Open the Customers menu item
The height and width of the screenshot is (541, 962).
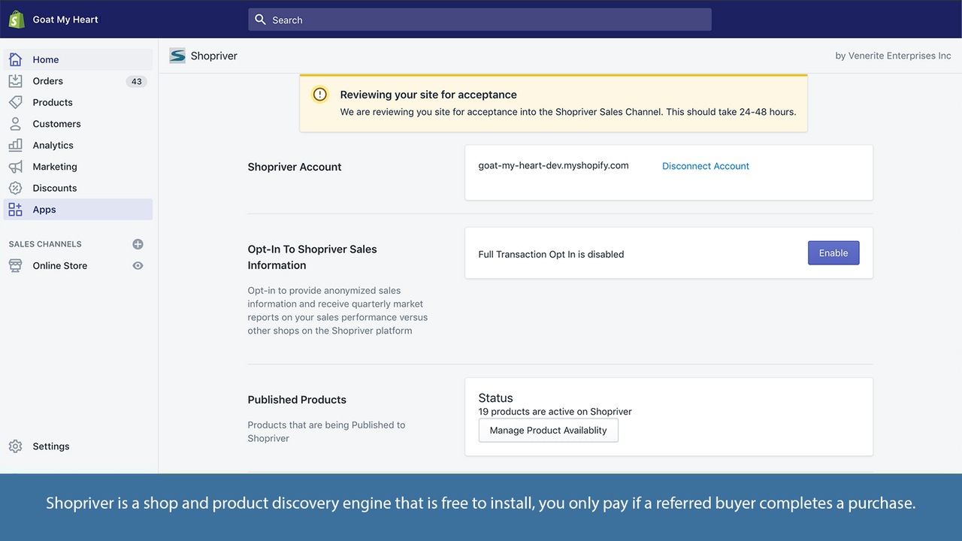coord(78,124)
